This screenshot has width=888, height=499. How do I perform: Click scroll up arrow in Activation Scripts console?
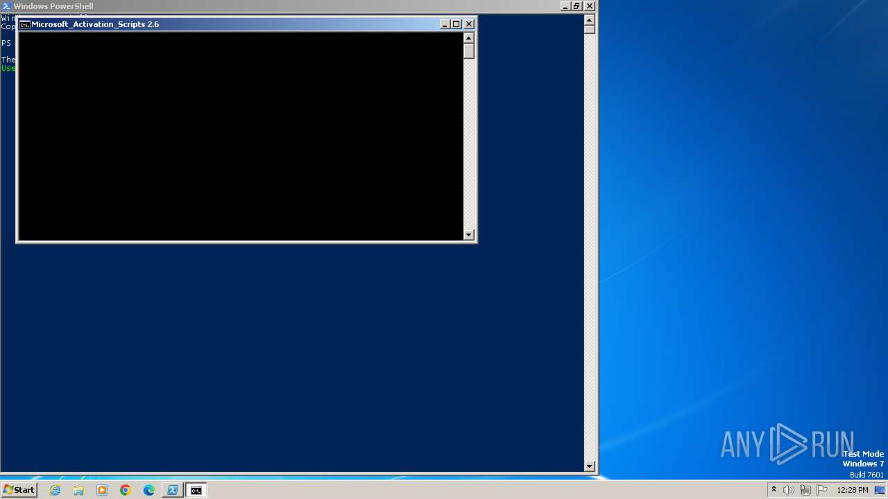[469, 38]
